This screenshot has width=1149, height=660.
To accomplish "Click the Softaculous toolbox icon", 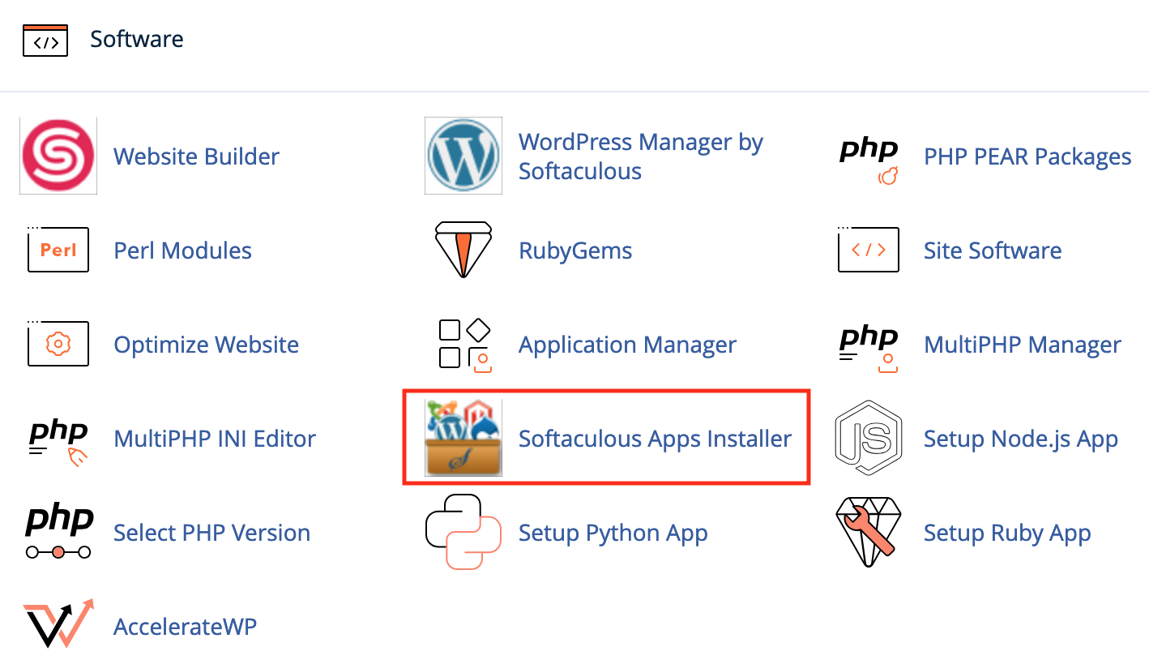I will pyautogui.click(x=463, y=438).
